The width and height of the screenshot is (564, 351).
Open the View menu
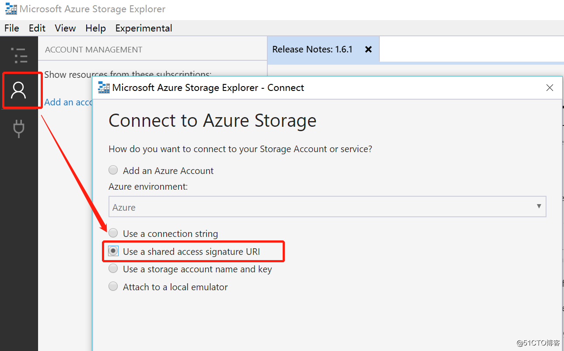click(x=65, y=28)
